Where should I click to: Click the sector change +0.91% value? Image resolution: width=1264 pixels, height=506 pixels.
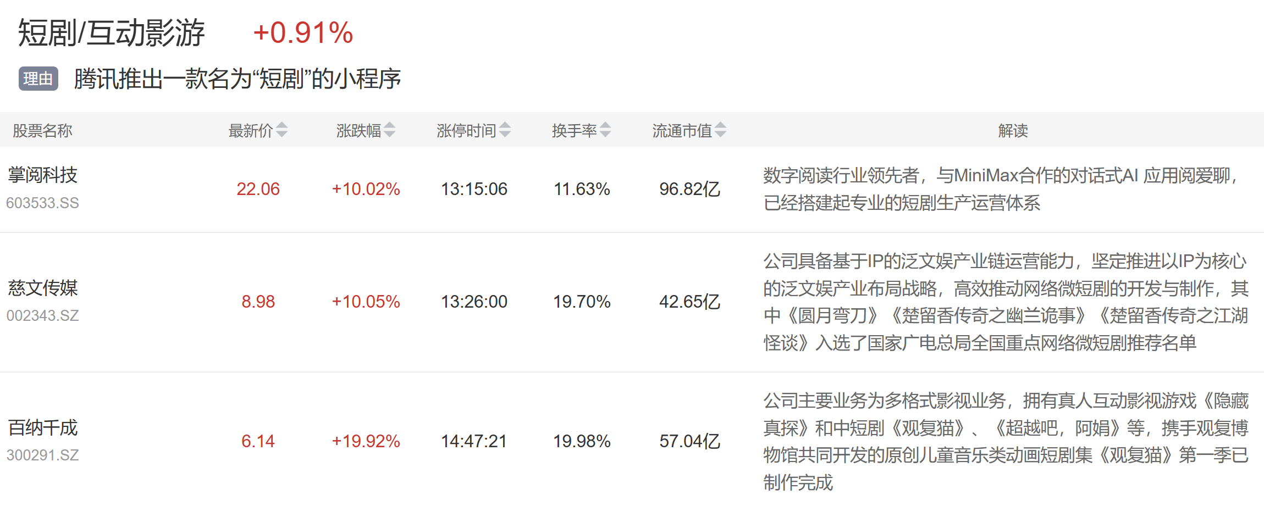tap(303, 33)
